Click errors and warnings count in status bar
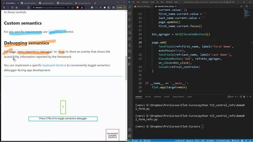 [x=147, y=140]
